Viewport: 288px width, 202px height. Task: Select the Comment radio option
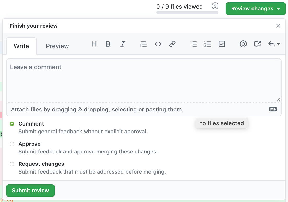pyautogui.click(x=12, y=124)
